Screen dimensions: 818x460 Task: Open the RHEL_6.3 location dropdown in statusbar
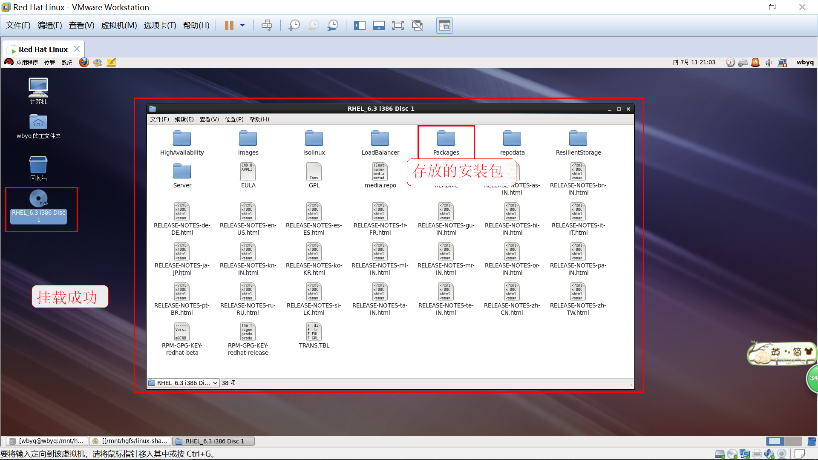point(183,383)
